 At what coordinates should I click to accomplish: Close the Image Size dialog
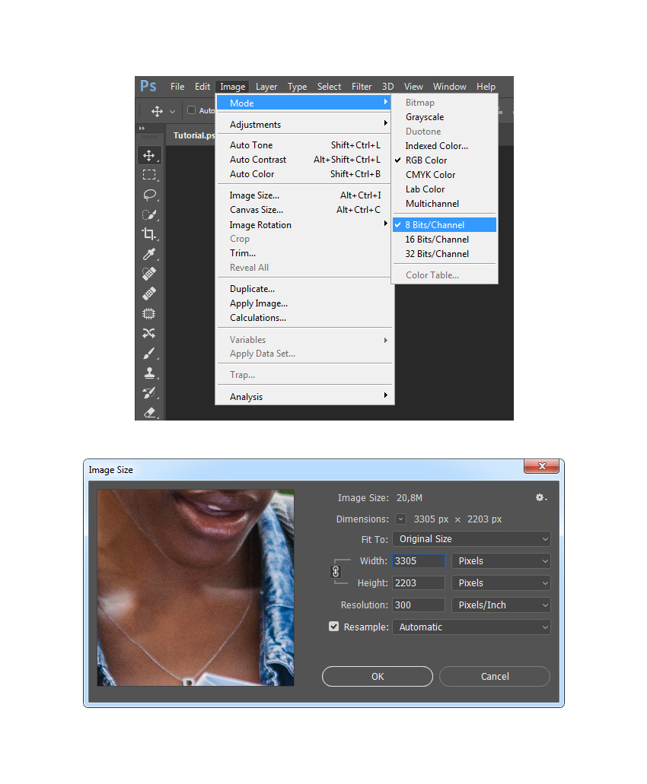pyautogui.click(x=541, y=466)
